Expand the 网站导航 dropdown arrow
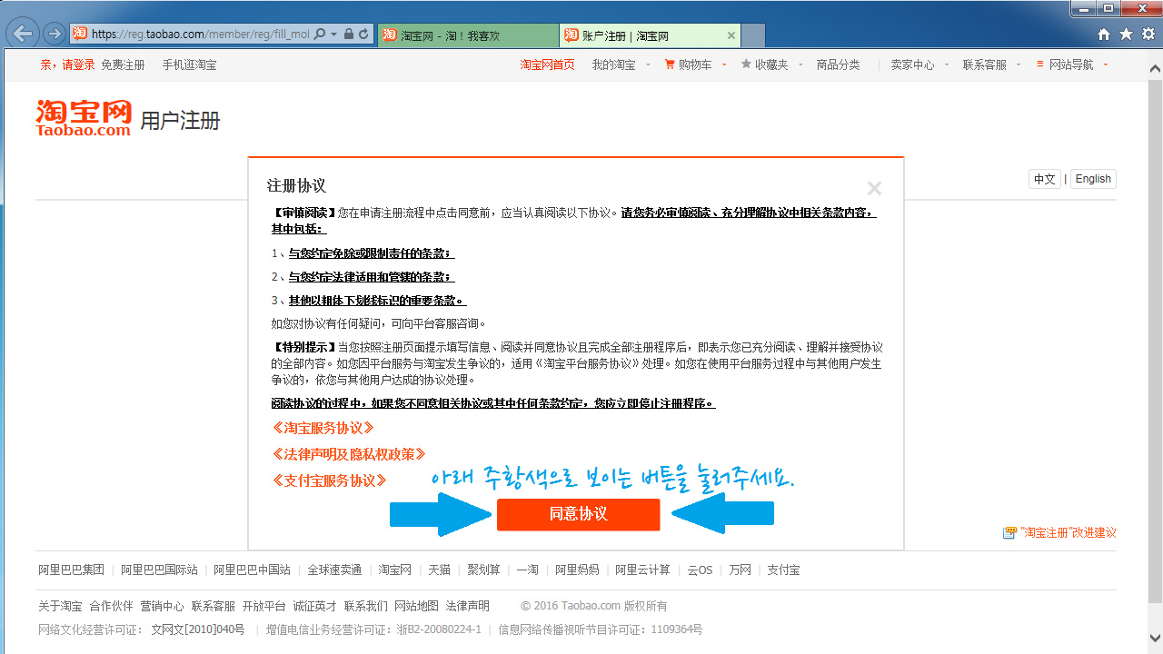 [x=1105, y=64]
